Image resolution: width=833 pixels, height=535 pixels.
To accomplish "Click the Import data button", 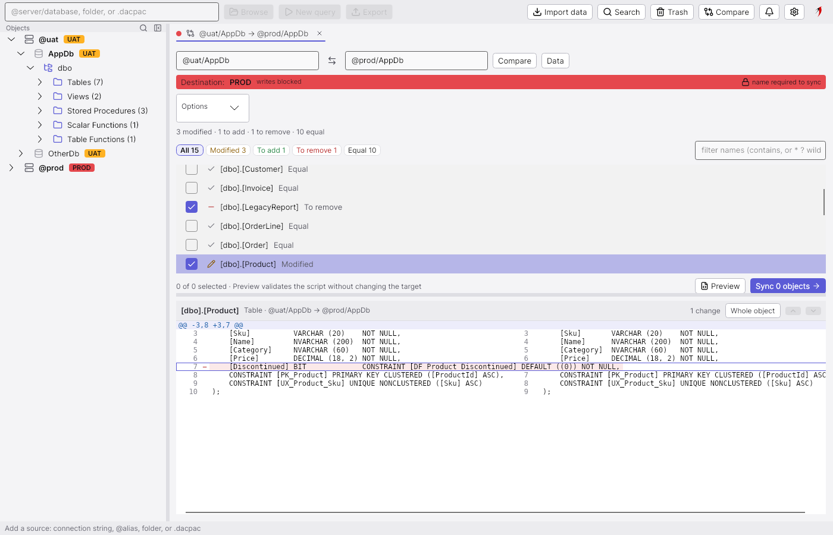I will click(560, 12).
